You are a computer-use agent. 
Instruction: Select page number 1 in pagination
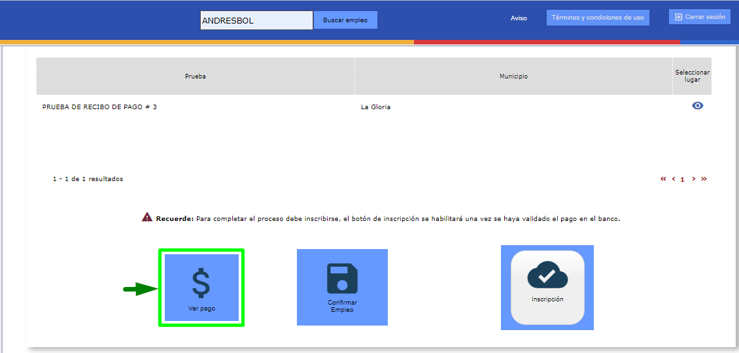point(683,179)
